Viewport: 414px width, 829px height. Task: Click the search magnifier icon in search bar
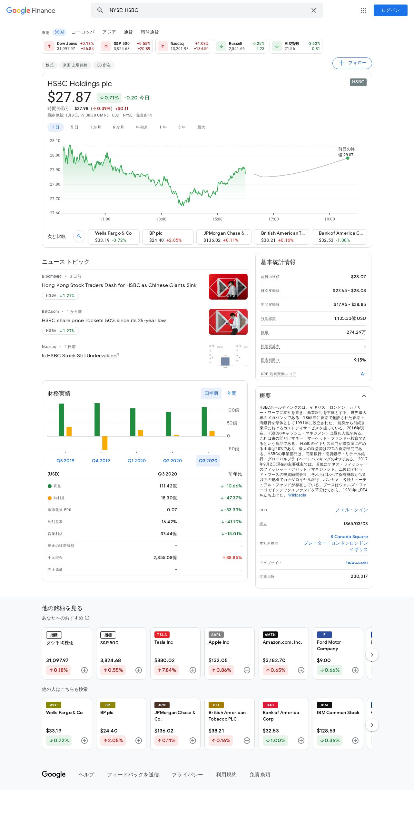coord(100,10)
